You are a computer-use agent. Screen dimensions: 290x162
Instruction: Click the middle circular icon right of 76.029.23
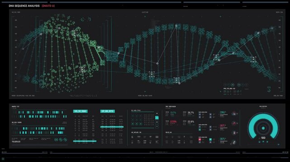pyautogui.click(x=61, y=140)
